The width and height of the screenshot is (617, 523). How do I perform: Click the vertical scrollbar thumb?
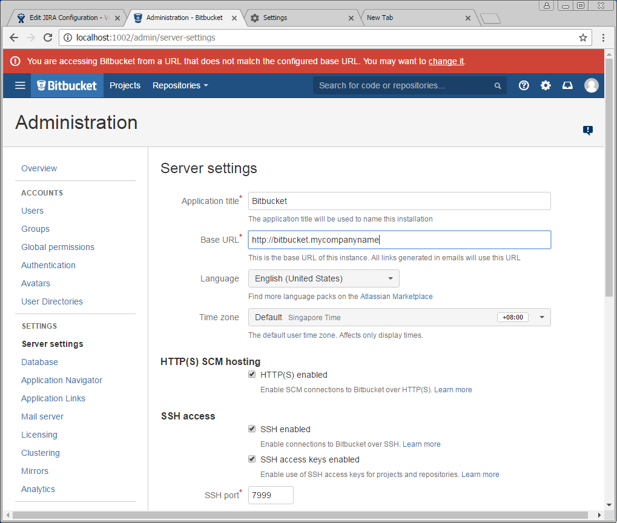click(609, 177)
